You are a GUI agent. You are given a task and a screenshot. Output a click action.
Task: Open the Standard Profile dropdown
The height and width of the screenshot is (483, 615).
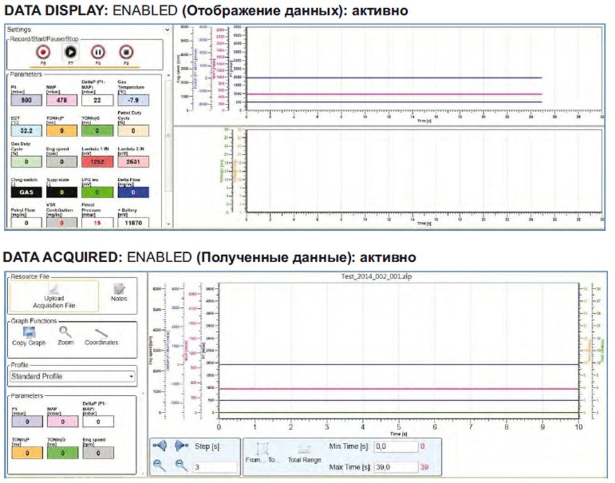point(72,376)
